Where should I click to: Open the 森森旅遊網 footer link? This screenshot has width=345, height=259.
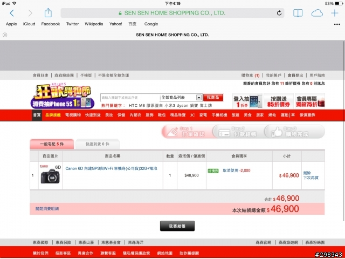point(288,242)
